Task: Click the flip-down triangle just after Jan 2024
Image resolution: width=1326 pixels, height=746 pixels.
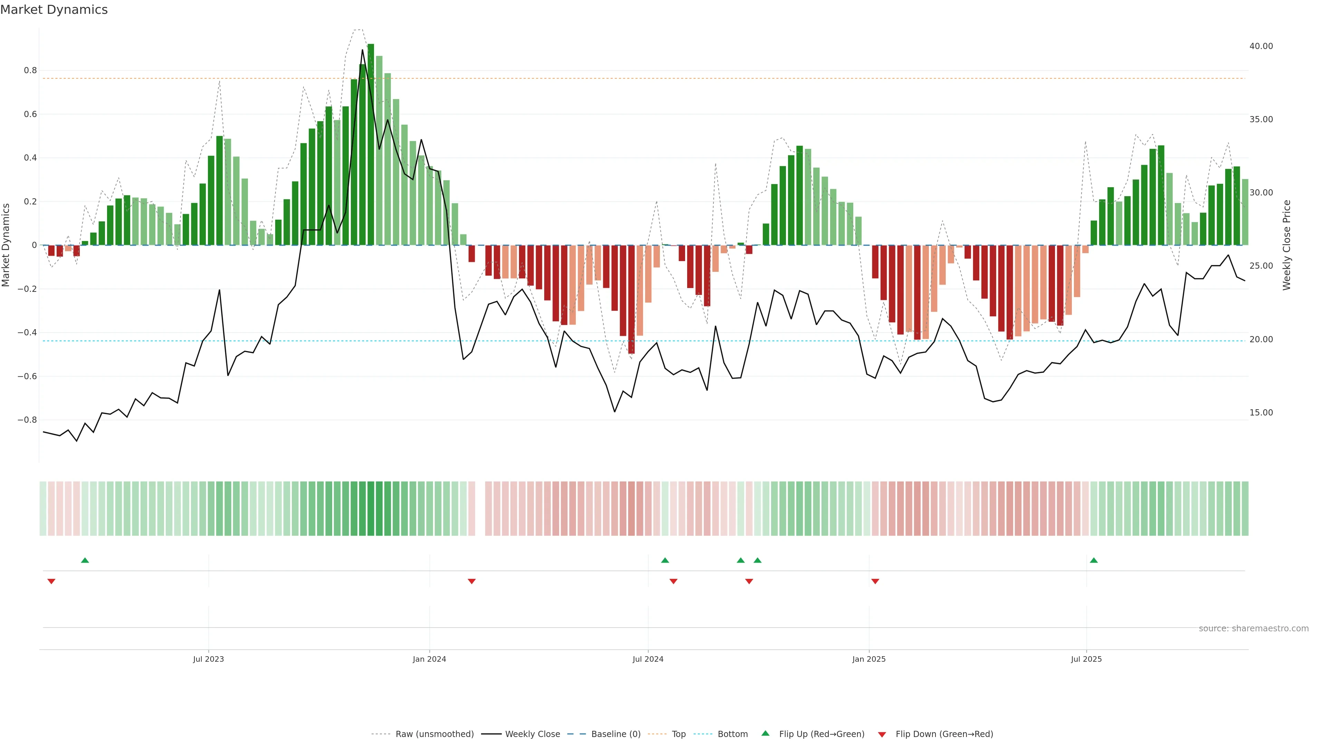Action: pyautogui.click(x=471, y=581)
